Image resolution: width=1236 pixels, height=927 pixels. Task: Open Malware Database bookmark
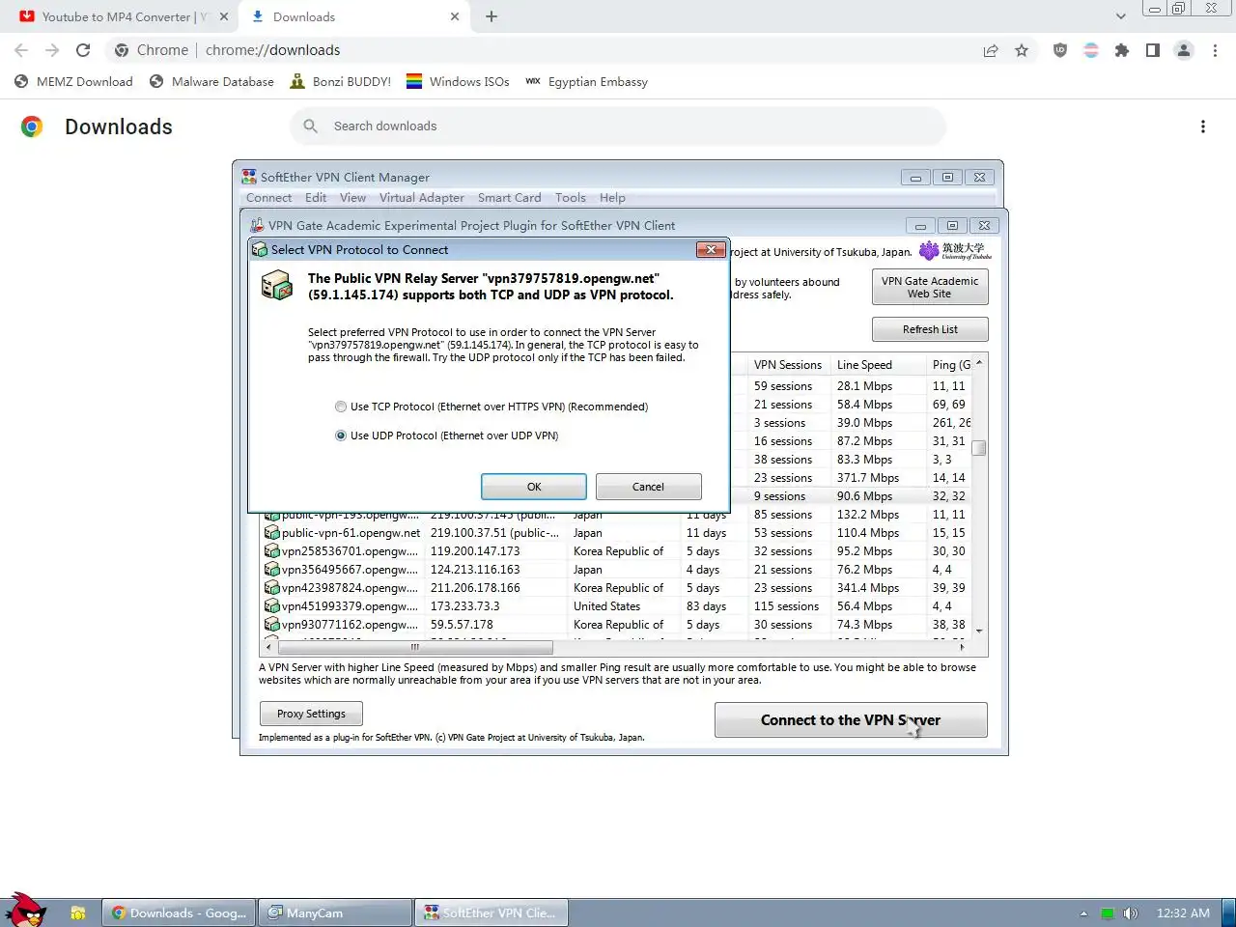tap(212, 82)
